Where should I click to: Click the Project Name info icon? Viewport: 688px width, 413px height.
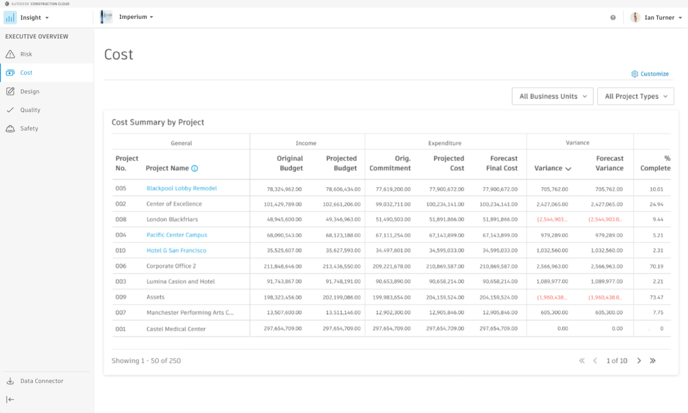click(194, 168)
